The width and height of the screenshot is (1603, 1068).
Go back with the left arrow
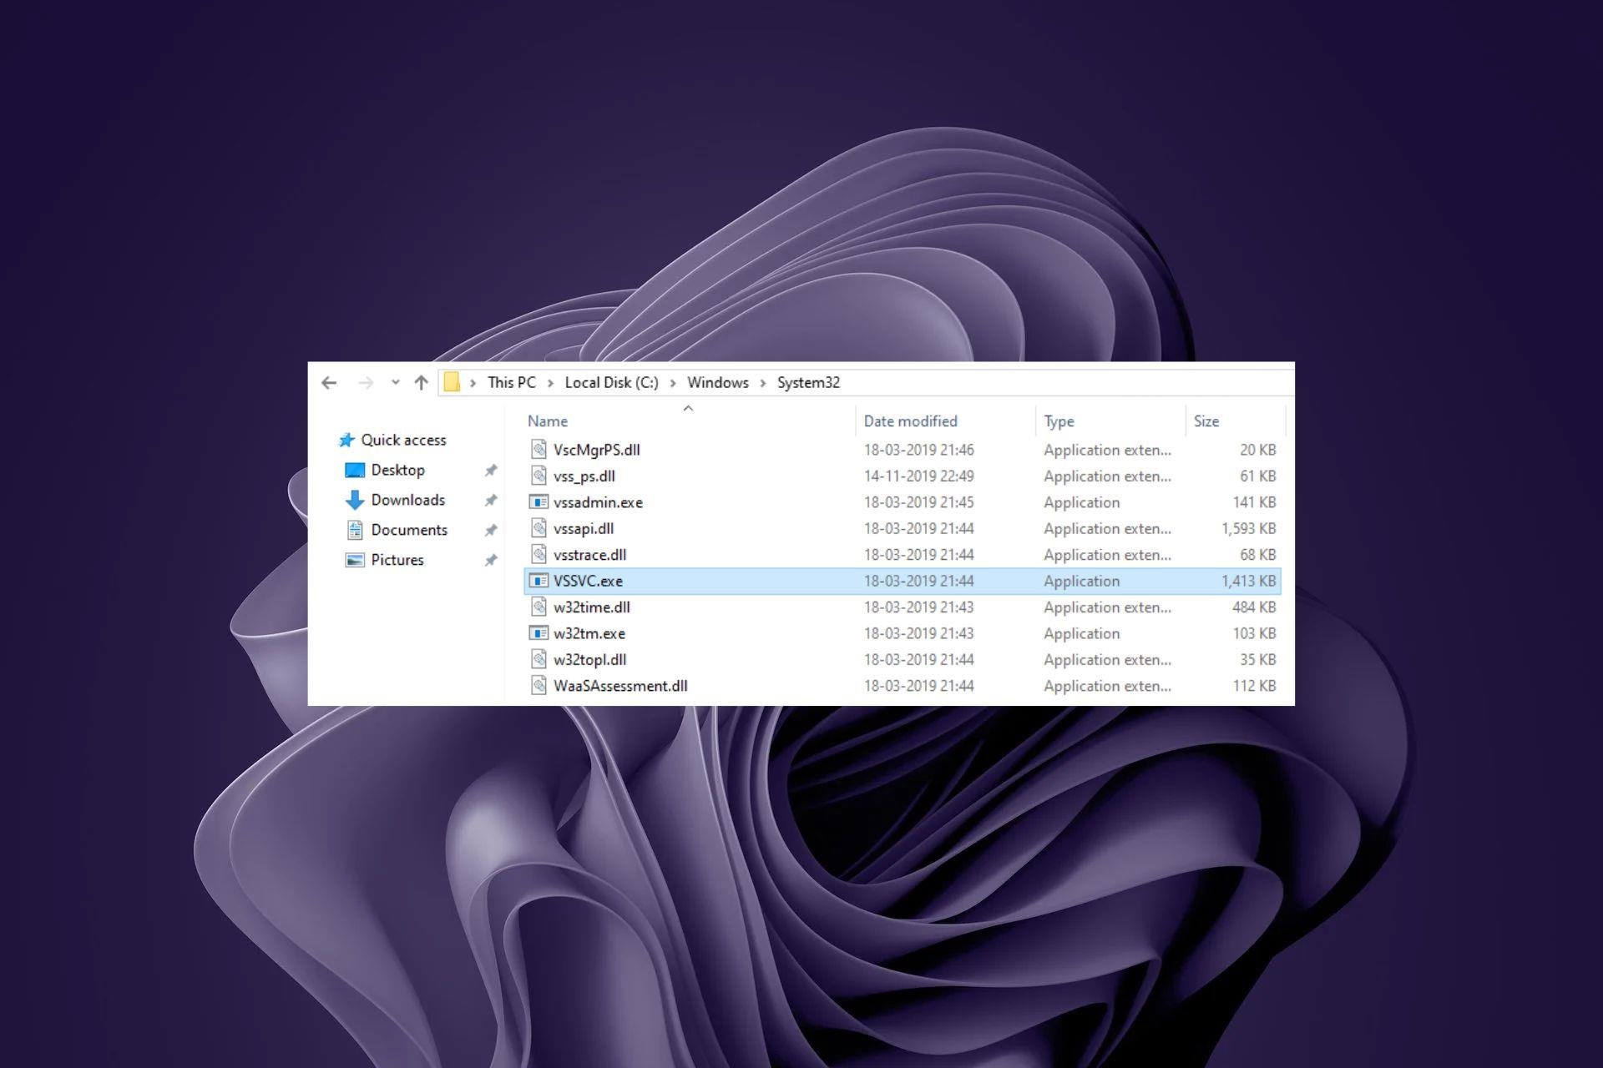tap(329, 383)
